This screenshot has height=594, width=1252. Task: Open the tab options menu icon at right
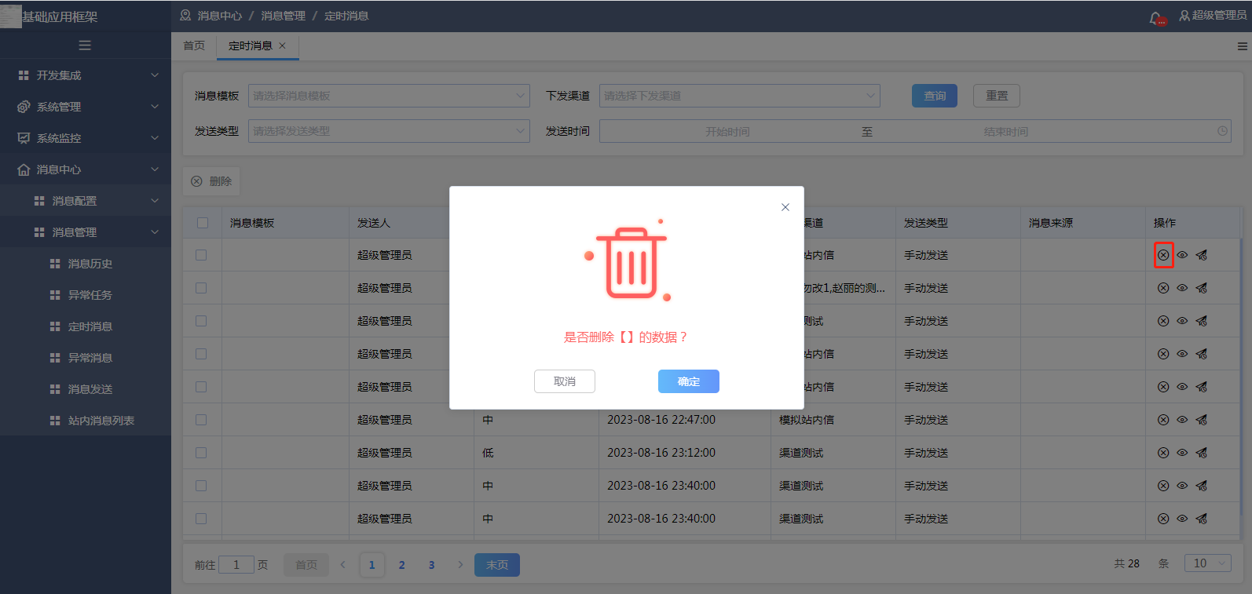[x=1243, y=46]
